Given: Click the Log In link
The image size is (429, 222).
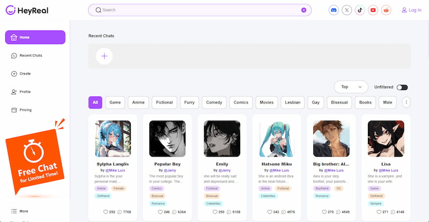Looking at the screenshot, I should [x=411, y=10].
